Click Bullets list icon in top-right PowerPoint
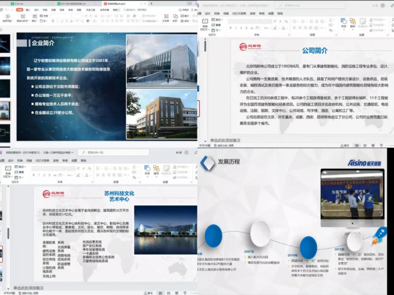394x295 pixels. (x=294, y=21)
